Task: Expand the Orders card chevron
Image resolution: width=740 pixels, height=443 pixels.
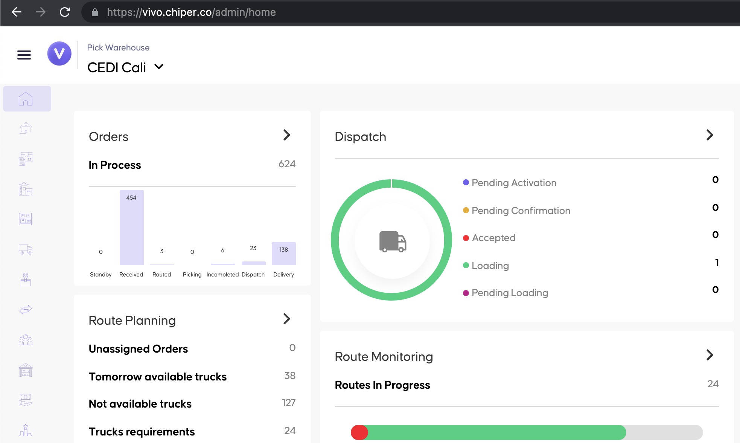Action: point(287,135)
